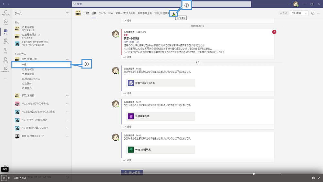The image size is (323, 182).
Task: Open the Planner app in sidebar
Action: click(x=5, y=69)
